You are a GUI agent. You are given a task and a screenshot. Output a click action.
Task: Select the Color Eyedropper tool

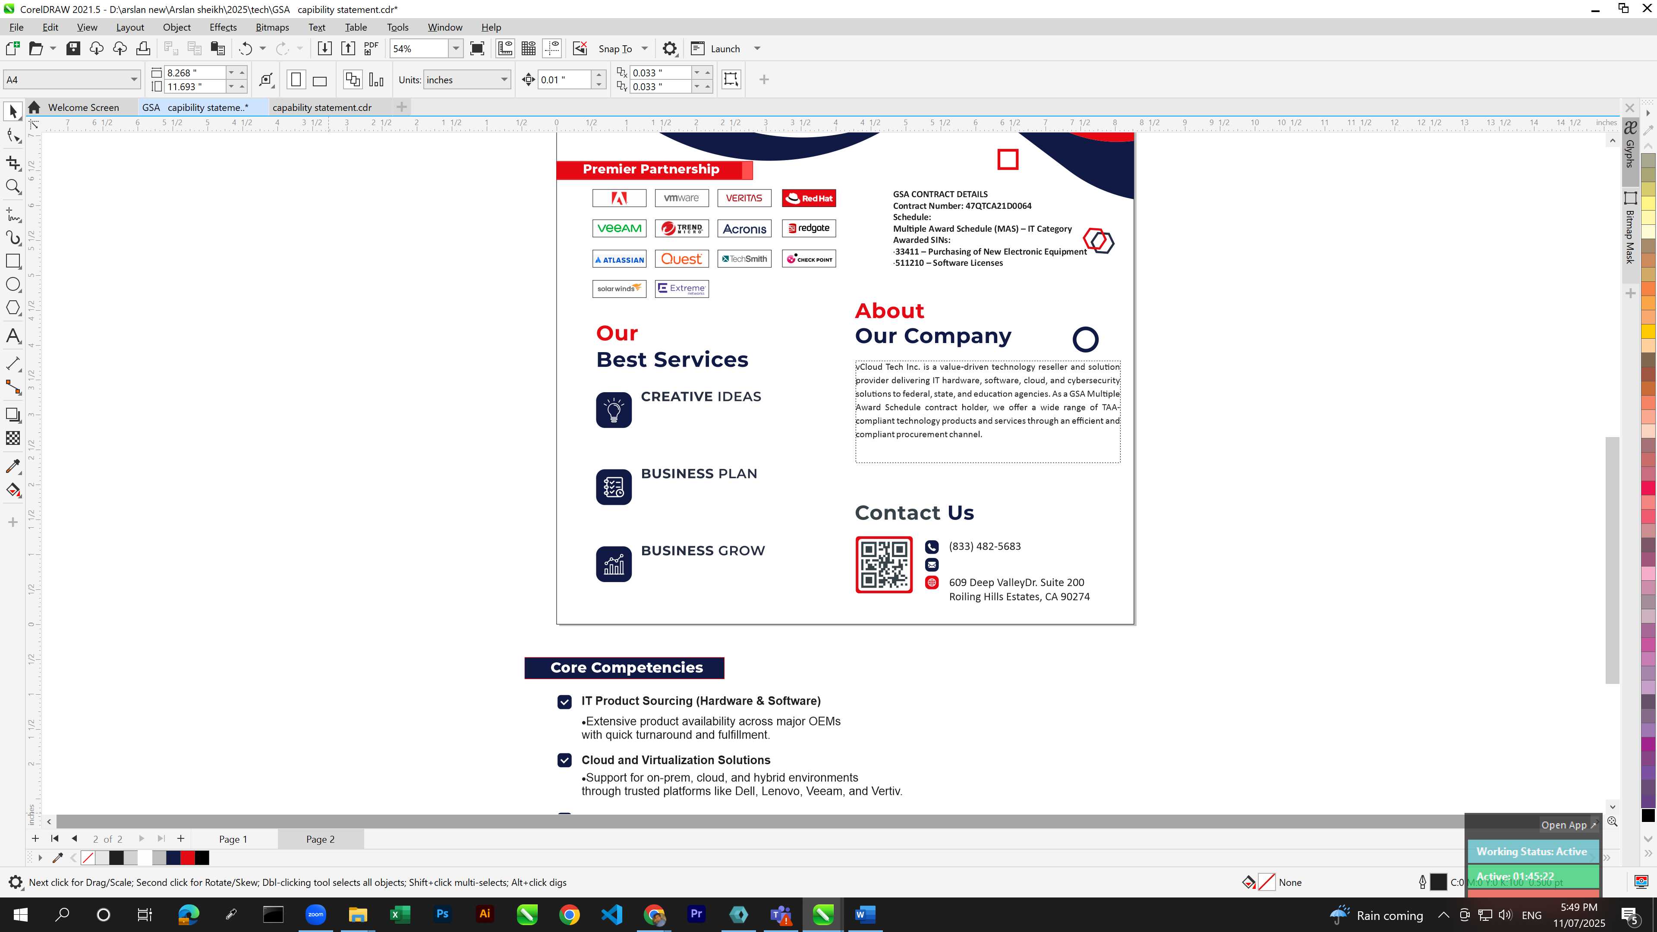(13, 466)
